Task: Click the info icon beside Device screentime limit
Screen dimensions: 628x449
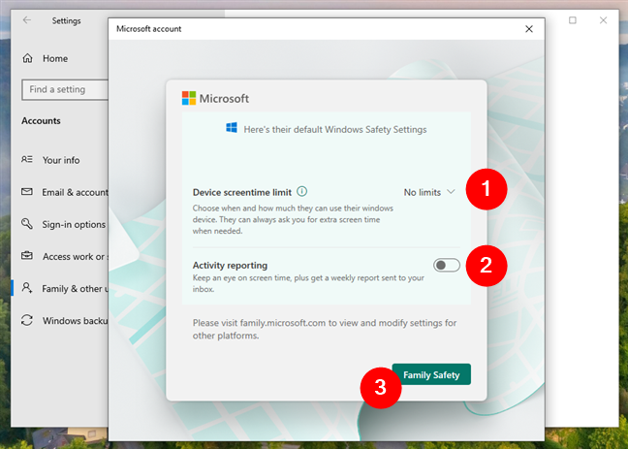Action: point(301,191)
